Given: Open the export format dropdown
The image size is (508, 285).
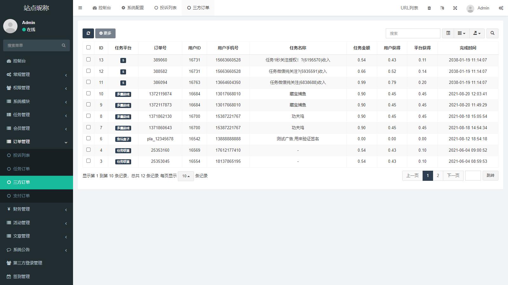Looking at the screenshot, I should 477,33.
